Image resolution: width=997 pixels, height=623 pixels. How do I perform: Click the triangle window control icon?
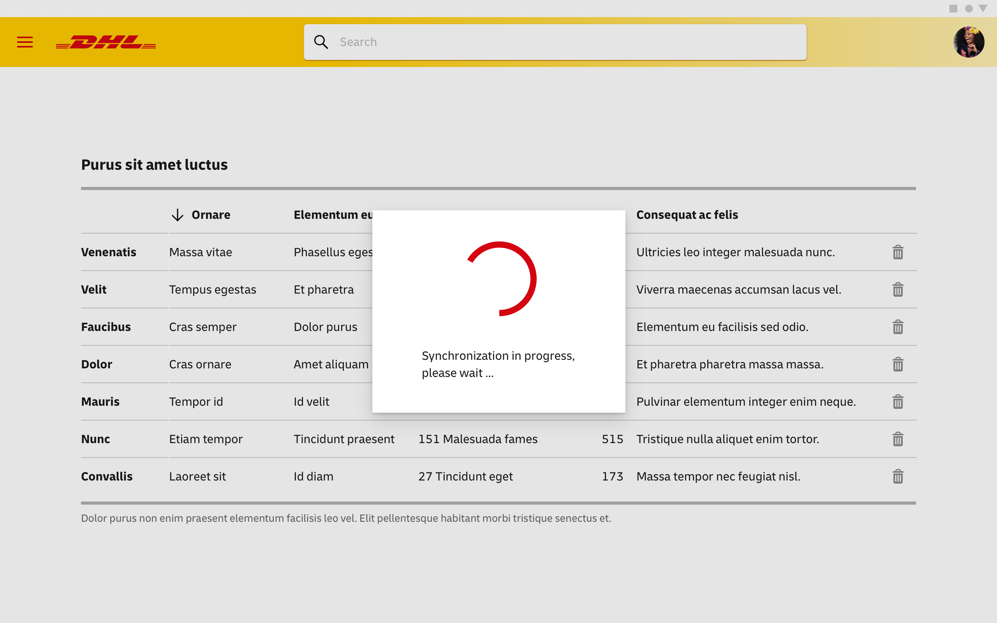point(983,9)
